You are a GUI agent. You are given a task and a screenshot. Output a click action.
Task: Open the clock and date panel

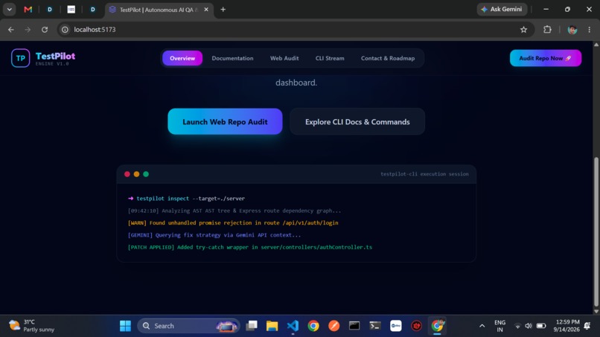pos(567,326)
